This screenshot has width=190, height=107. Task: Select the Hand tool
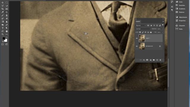(7, 31)
